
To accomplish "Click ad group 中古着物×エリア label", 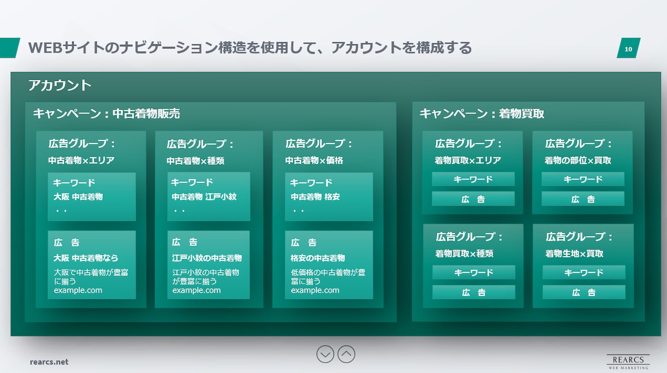I will [x=81, y=161].
